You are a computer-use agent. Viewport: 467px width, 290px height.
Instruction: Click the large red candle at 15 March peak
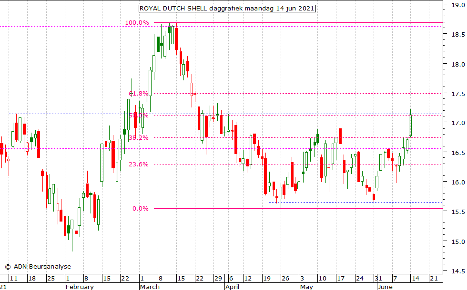177,39
